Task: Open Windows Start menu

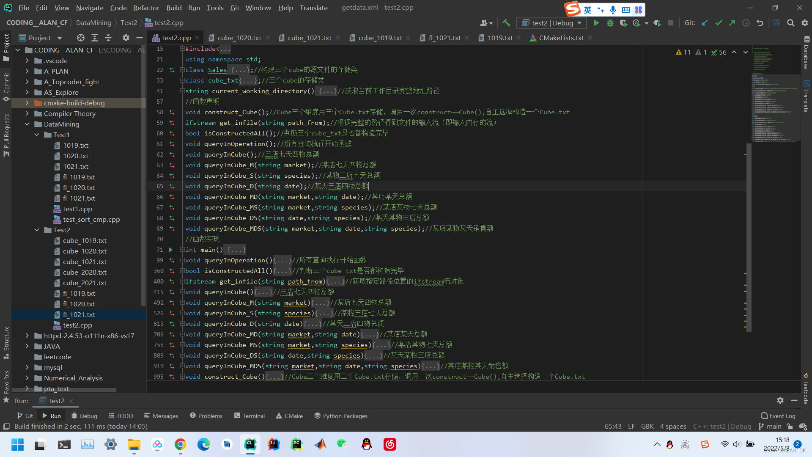Action: [17, 444]
